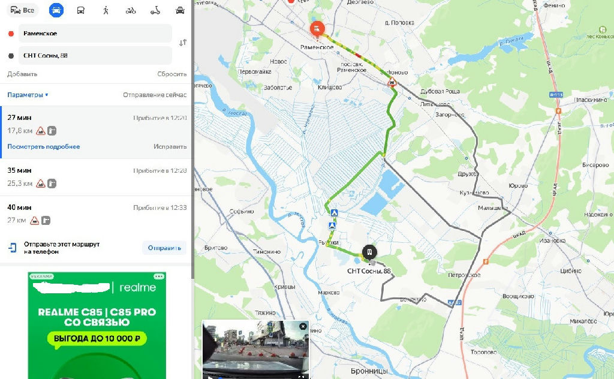
Task: Select bicycle route mode
Action: [131, 10]
